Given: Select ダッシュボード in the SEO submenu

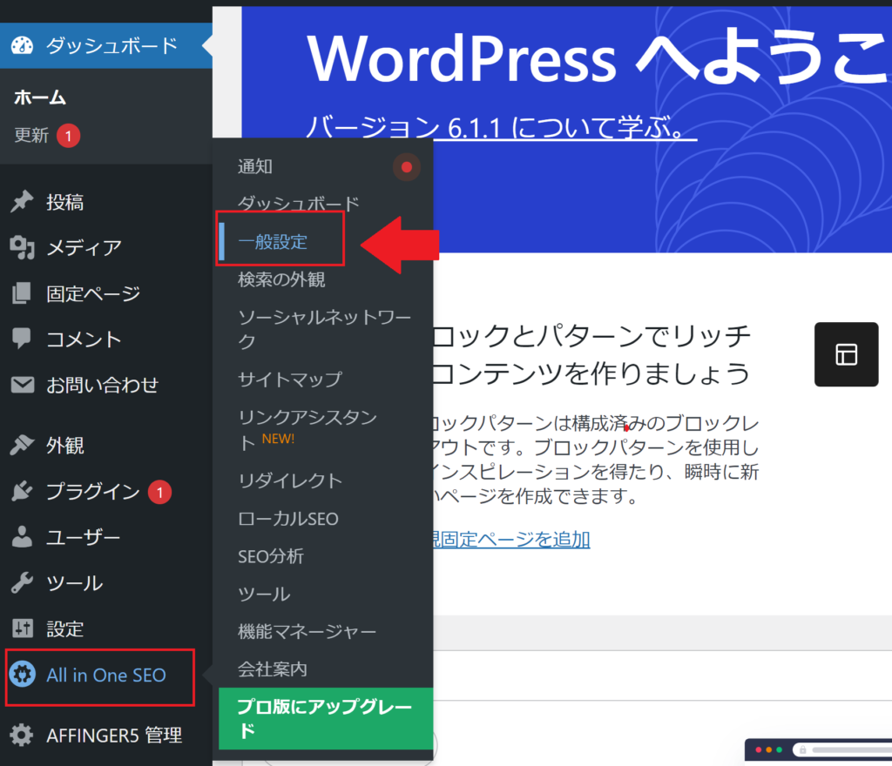Looking at the screenshot, I should coord(299,203).
